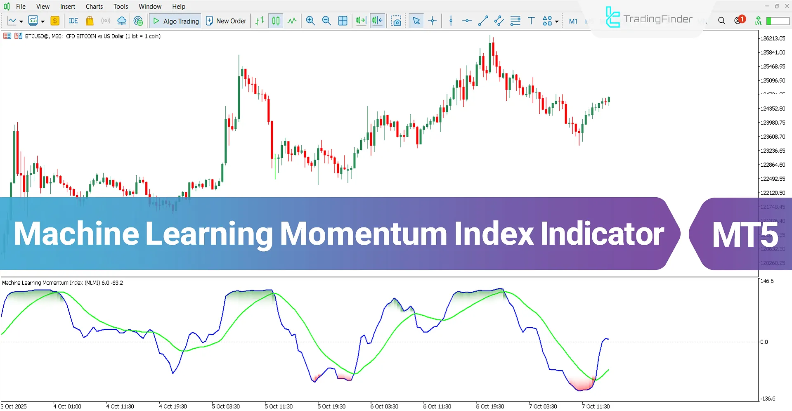
Task: Open chart search with the magnifier icon
Action: (x=721, y=20)
